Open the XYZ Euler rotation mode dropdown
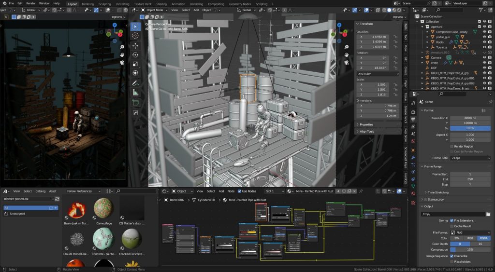Image resolution: width=495 pixels, height=272 pixels. coord(378,74)
